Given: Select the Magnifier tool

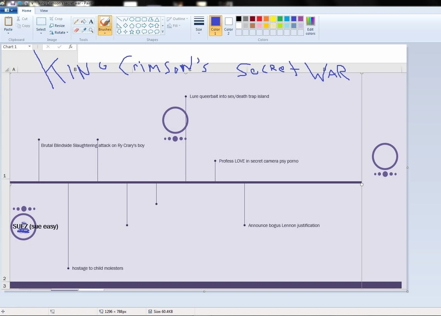Looking at the screenshot, I should point(91,30).
